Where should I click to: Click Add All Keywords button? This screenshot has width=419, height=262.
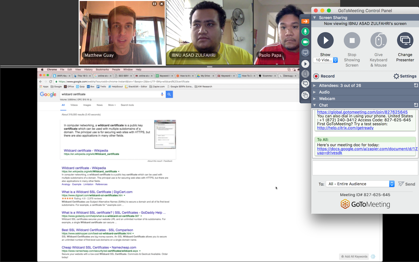pyautogui.click(x=354, y=256)
